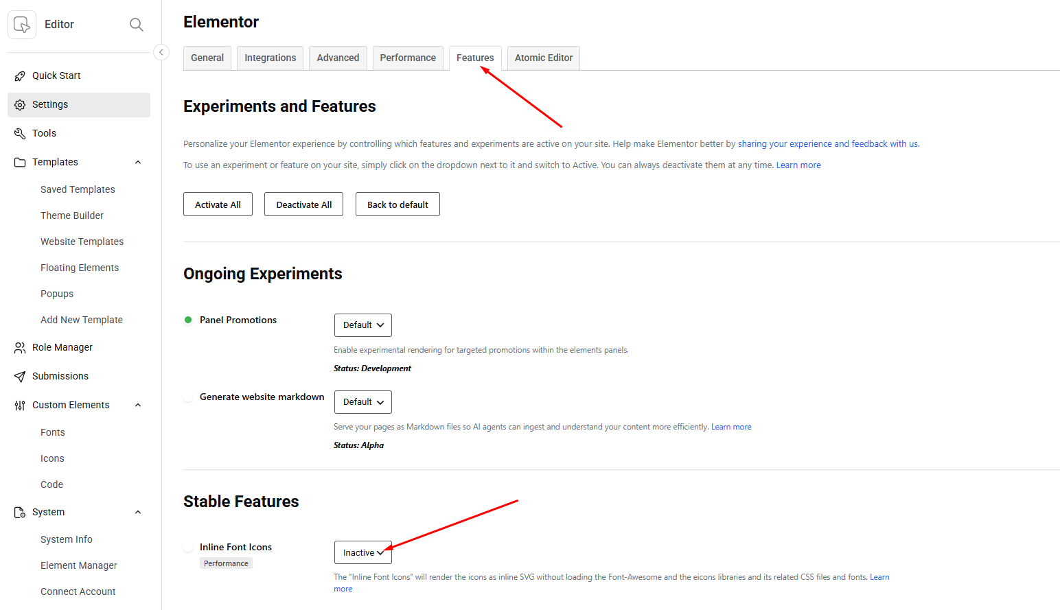Collapse the System section chevron
This screenshot has height=610, width=1060.
(x=138, y=513)
